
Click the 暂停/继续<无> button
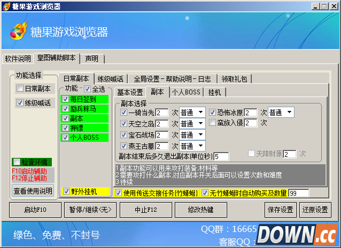point(90,210)
